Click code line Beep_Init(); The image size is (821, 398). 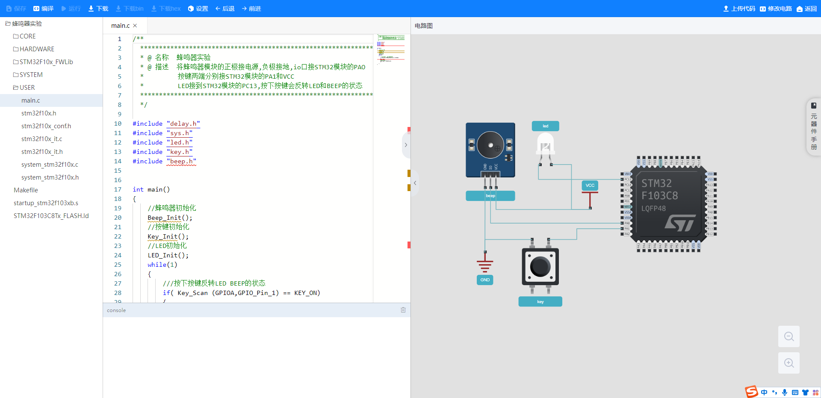[170, 218]
